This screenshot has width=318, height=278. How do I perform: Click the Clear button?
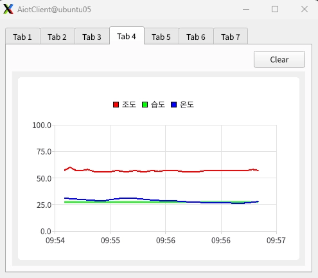[279, 59]
